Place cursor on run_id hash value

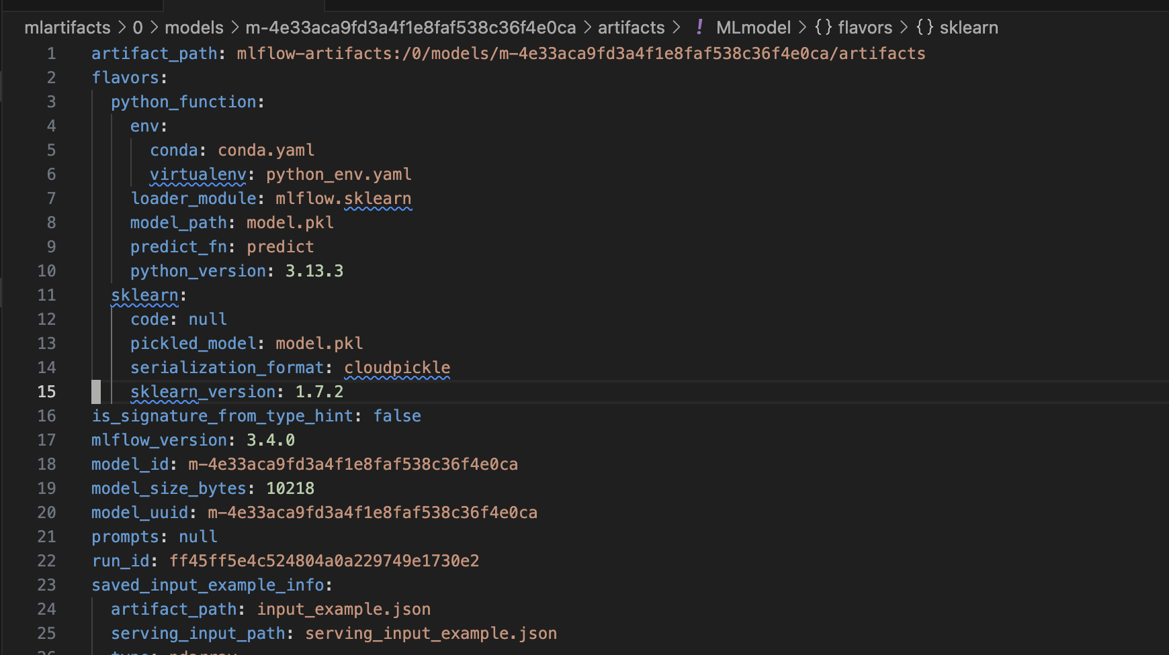(324, 561)
